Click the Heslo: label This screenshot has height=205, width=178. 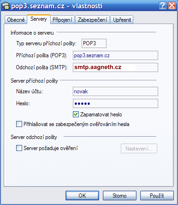(23, 103)
